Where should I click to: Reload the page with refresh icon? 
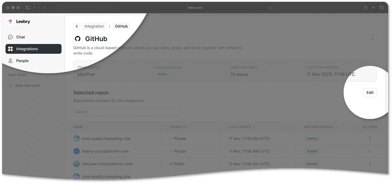click(270, 8)
